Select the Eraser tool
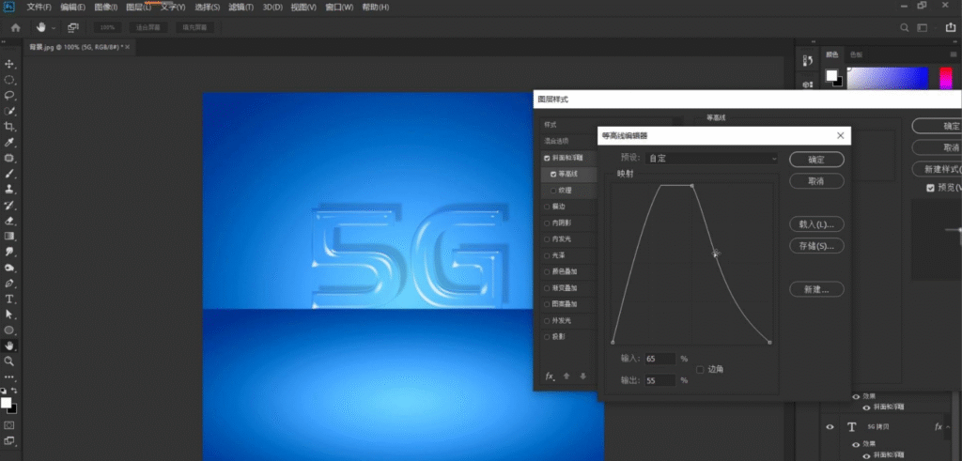 (9, 221)
